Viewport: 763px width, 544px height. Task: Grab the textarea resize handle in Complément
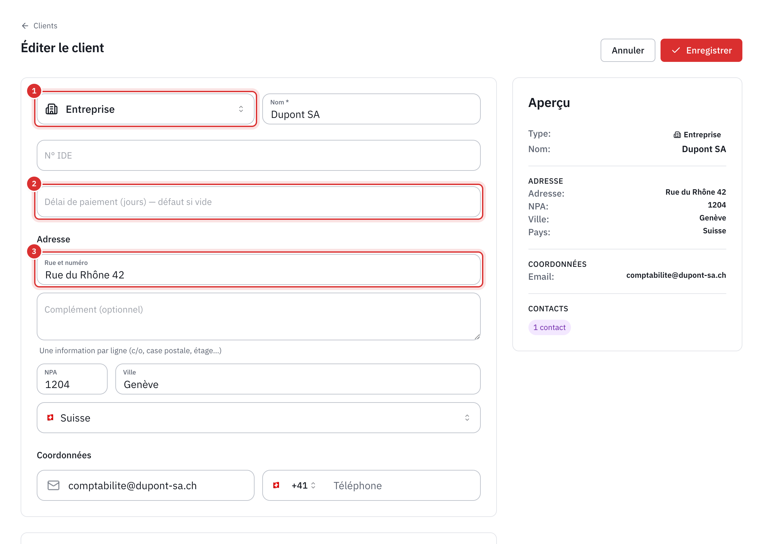pos(477,337)
